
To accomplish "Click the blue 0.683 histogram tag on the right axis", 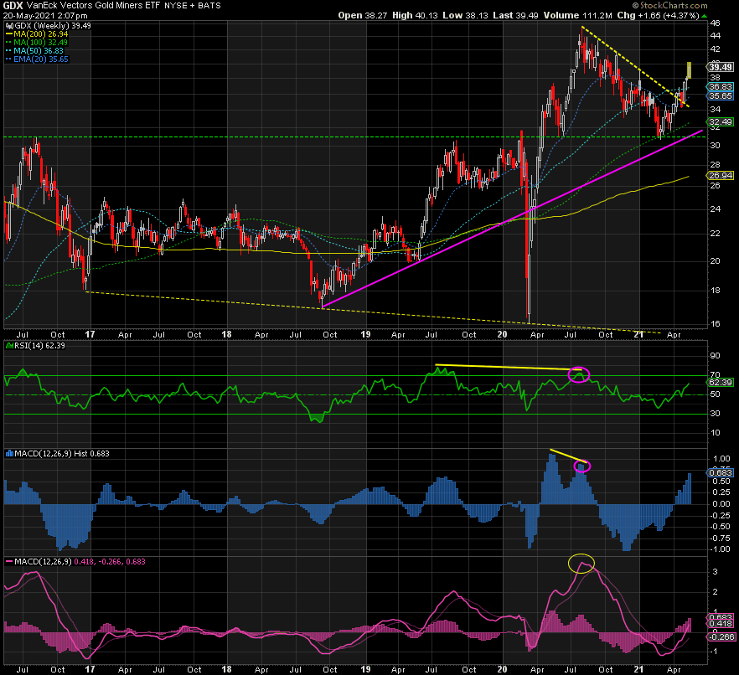I will coord(721,473).
